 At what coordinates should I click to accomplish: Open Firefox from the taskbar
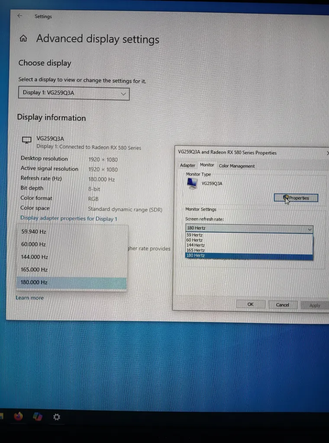(18, 416)
